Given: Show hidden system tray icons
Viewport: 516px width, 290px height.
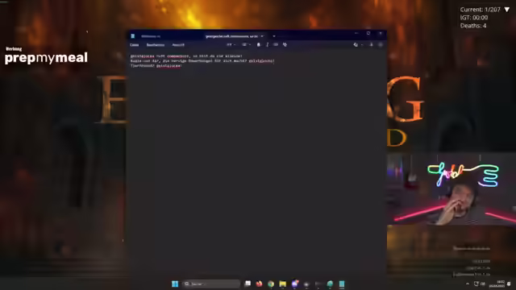Looking at the screenshot, I should 468,284.
